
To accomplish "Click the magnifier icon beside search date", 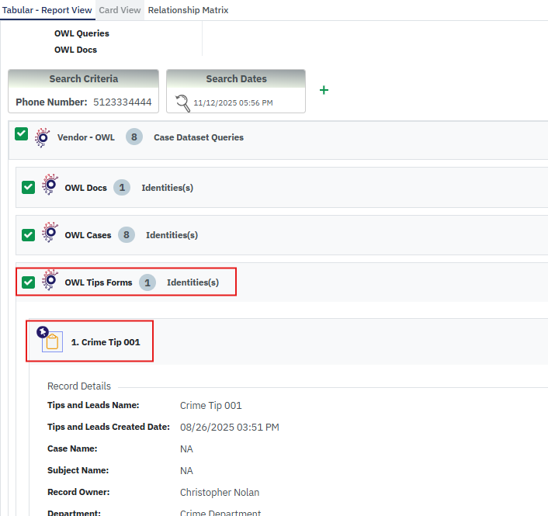I will (182, 102).
